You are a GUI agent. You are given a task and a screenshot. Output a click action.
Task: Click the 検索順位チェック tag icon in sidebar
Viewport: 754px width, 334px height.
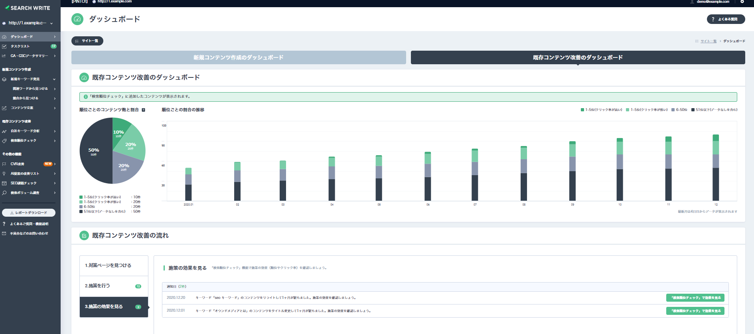[x=4, y=141]
